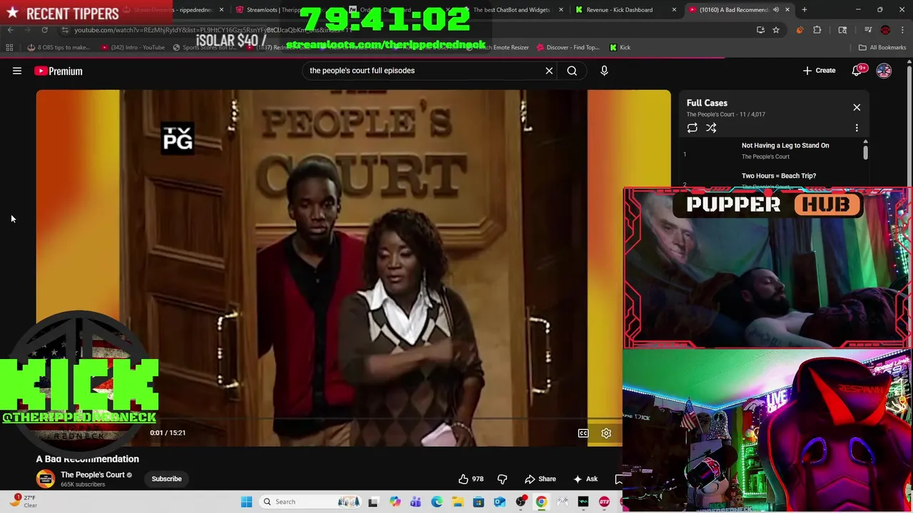The width and height of the screenshot is (913, 513).
Task: Close the Revenue - Kick Dashboard tab
Action: click(x=674, y=10)
